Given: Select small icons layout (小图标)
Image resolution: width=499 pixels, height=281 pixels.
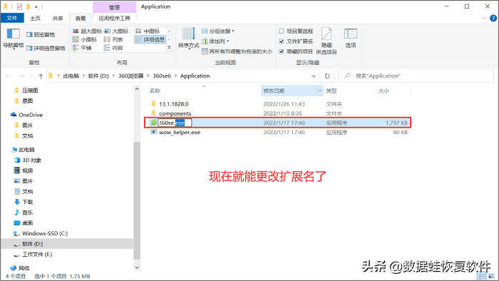Looking at the screenshot, I should [x=85, y=39].
